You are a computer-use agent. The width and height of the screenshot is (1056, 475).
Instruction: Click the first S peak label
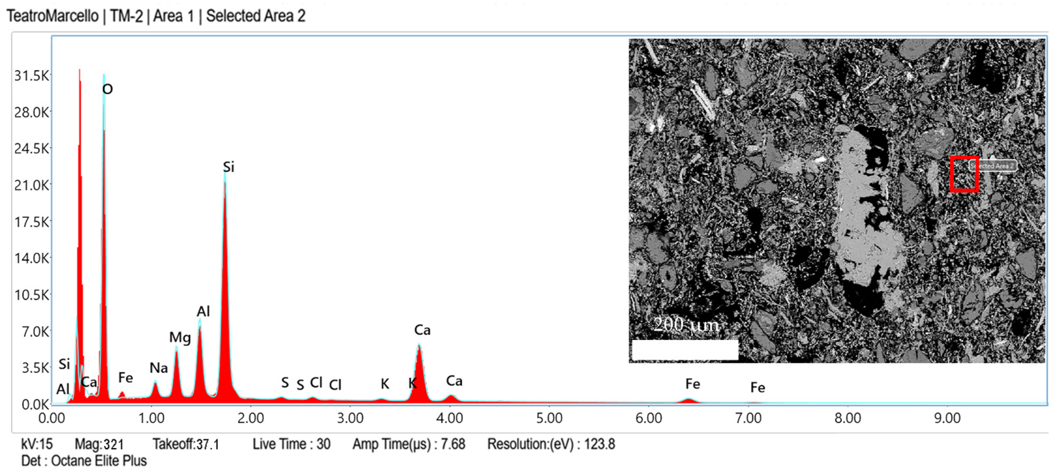(x=285, y=383)
